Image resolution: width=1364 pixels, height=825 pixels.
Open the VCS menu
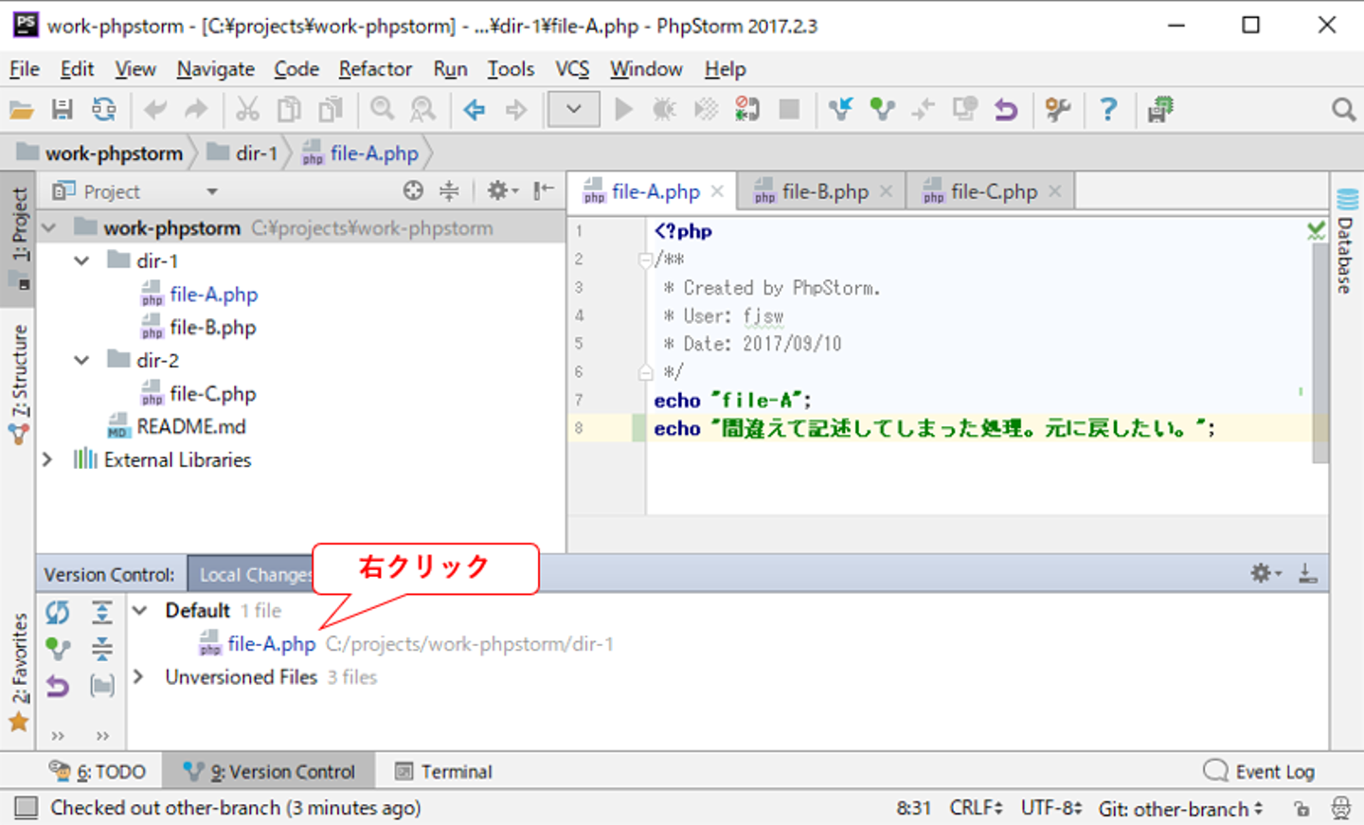pyautogui.click(x=571, y=69)
